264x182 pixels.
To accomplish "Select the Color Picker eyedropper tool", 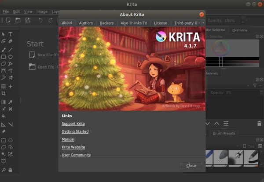I will tap(11, 102).
